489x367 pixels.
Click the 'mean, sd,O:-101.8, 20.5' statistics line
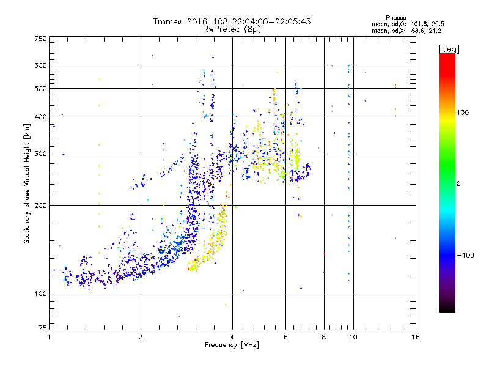[x=408, y=24]
